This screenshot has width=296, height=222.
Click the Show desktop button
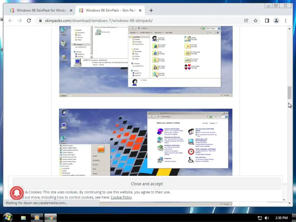tap(294, 218)
